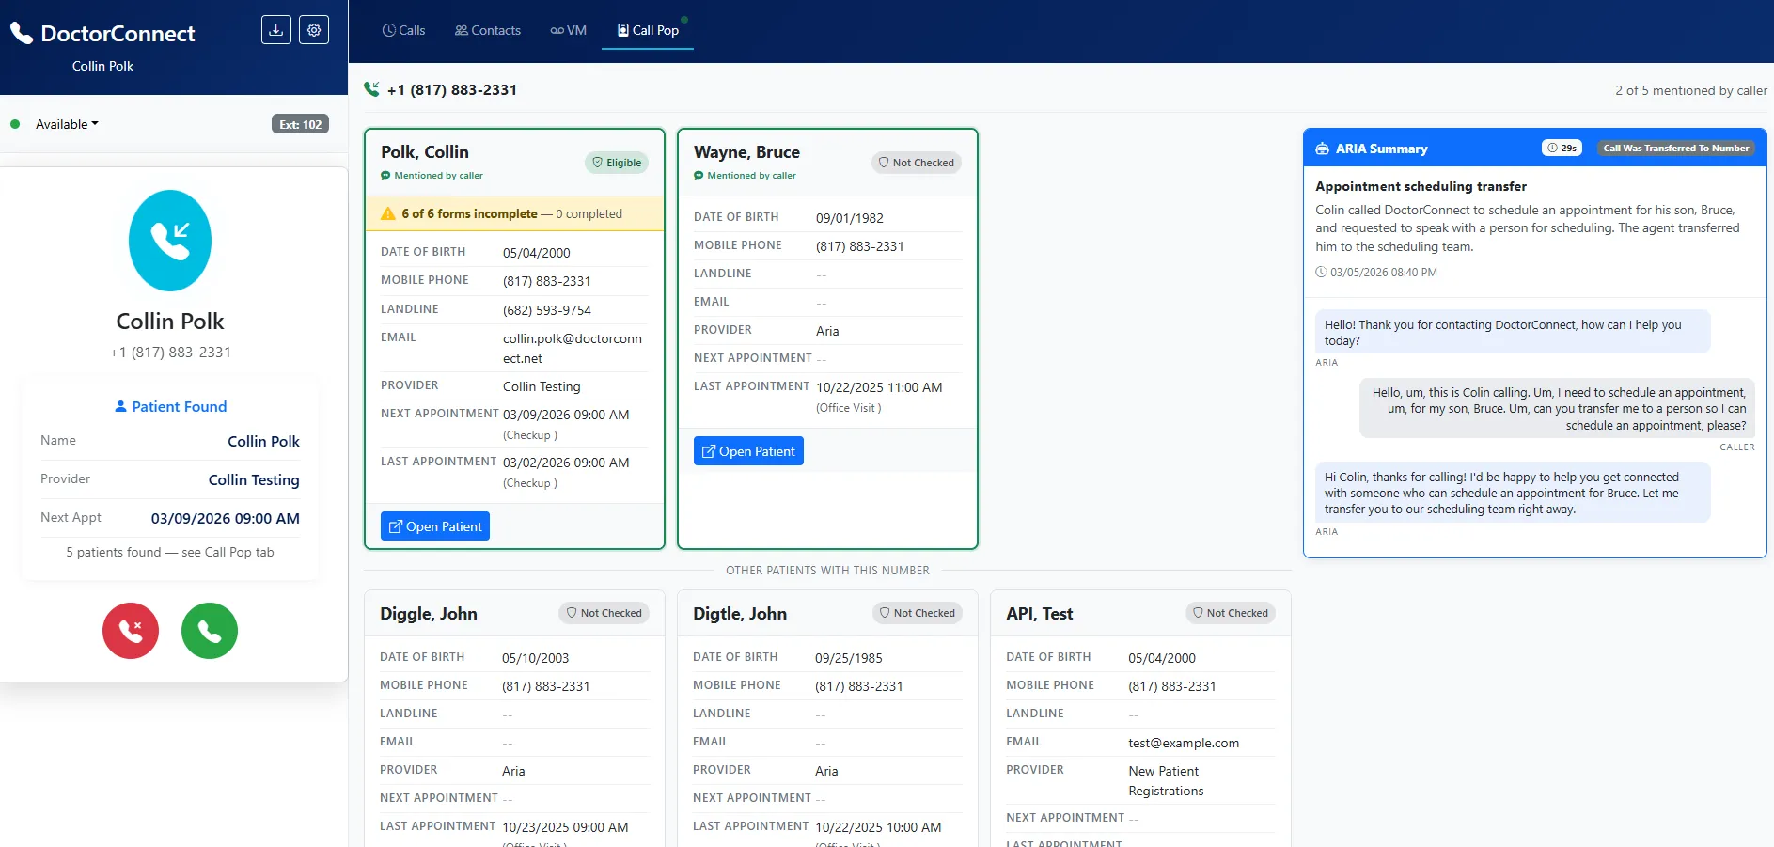This screenshot has width=1774, height=847.
Task: Answer the call with green button
Action: pyautogui.click(x=210, y=631)
